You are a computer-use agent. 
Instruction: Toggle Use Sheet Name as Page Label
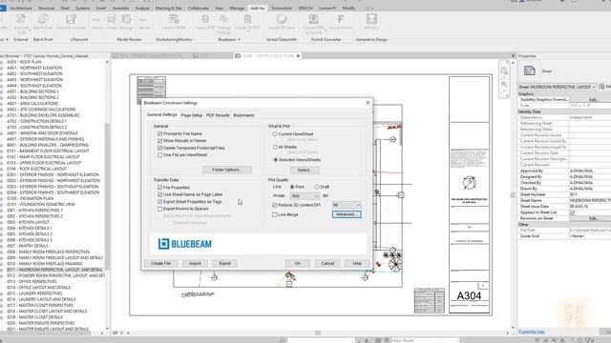[x=159, y=194]
